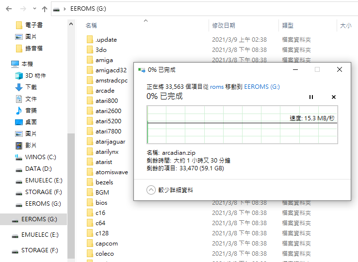
Task: Select WINOS (C:) drive
Action: pos(41,157)
